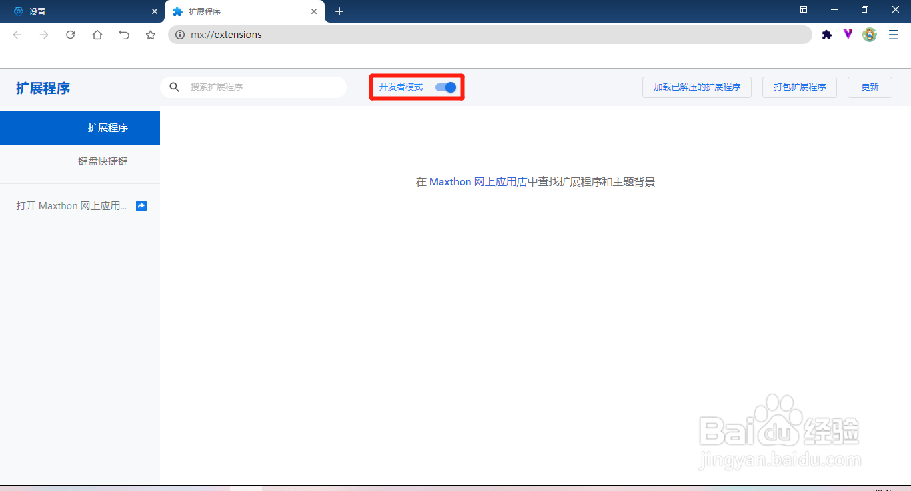Open the extensions puzzle icon in toolbar
Image resolution: width=911 pixels, height=491 pixels.
click(x=827, y=35)
